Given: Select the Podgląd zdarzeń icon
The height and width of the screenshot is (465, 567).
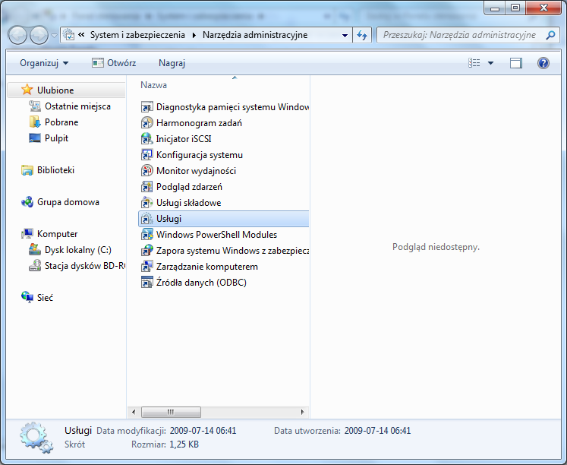Looking at the screenshot, I should click(x=147, y=187).
